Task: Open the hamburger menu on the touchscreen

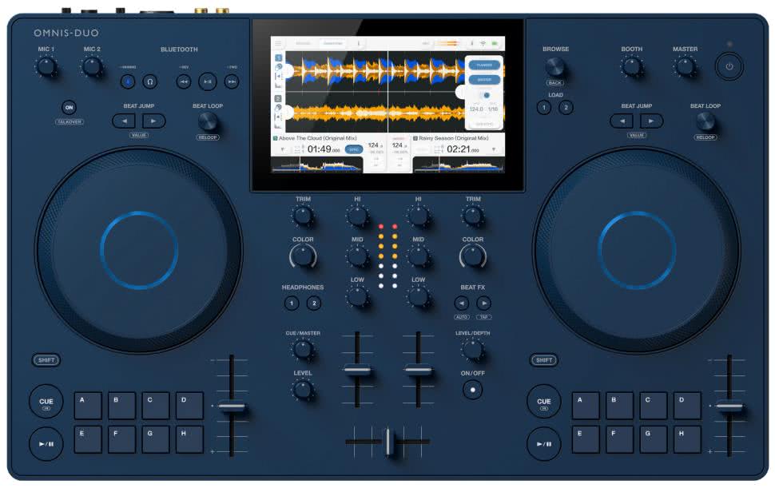Action: point(279,43)
